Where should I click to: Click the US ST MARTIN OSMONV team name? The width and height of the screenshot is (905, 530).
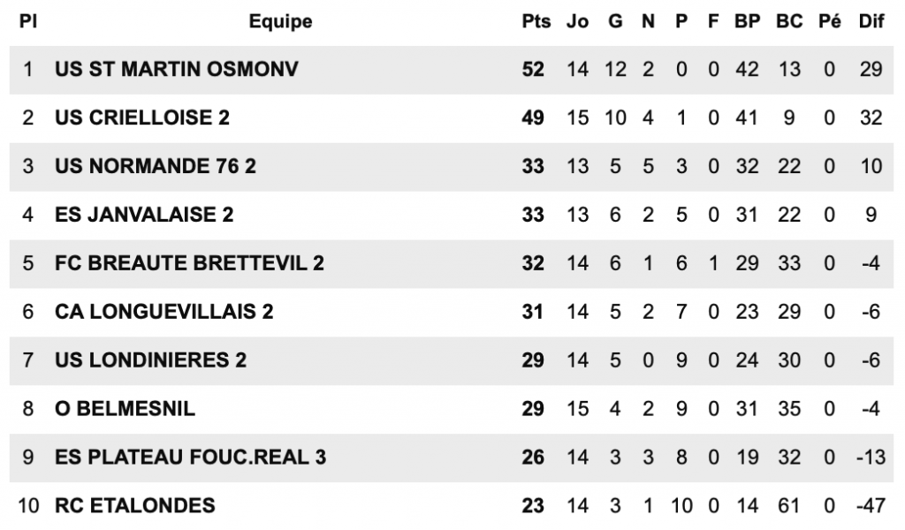tap(177, 69)
